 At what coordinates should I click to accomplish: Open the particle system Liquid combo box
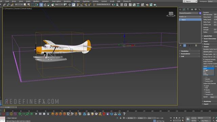coord(209,66)
